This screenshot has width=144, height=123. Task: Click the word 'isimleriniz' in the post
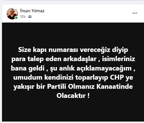coord(119,59)
